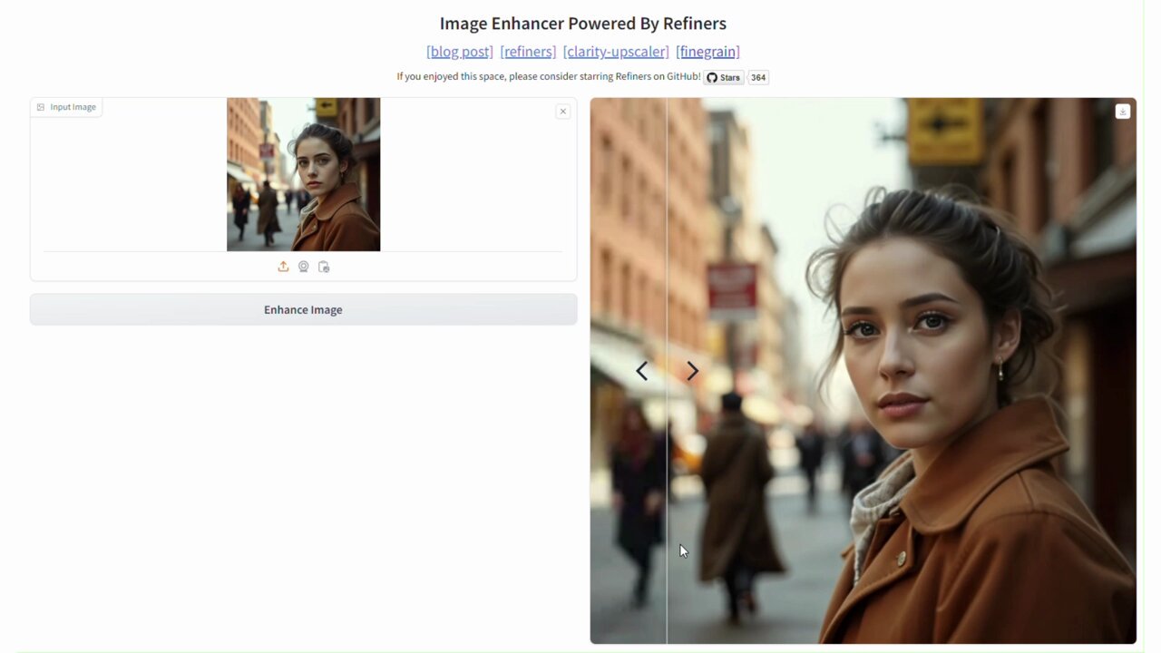Open the [refiners] link
This screenshot has height=653, width=1161.
point(528,52)
